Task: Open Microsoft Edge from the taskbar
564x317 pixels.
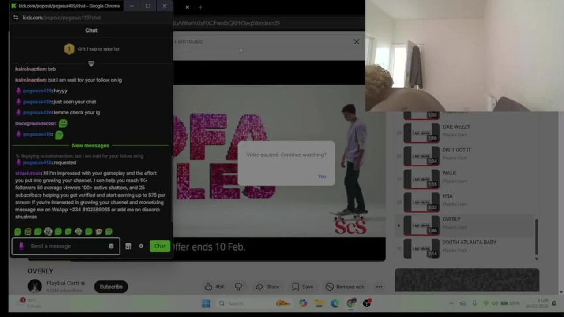Action: pos(335,303)
